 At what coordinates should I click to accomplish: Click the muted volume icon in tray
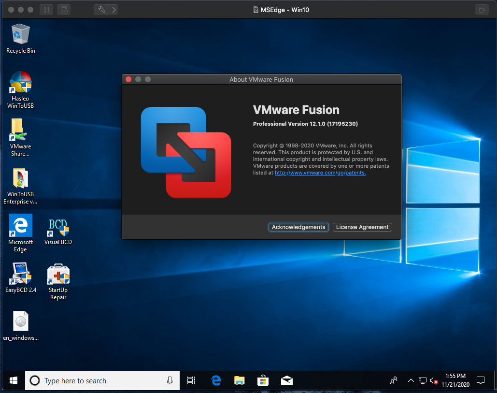[x=434, y=380]
